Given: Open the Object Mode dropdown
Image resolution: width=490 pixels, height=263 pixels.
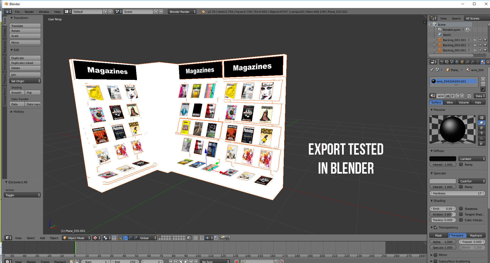Looking at the screenshot, I should [x=77, y=238].
